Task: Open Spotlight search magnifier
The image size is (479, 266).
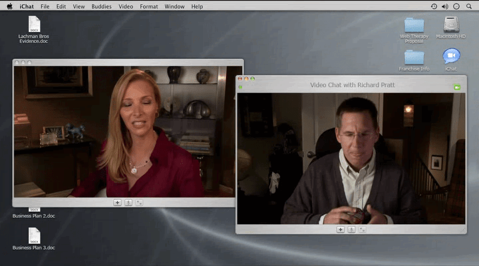Action: 468,6
